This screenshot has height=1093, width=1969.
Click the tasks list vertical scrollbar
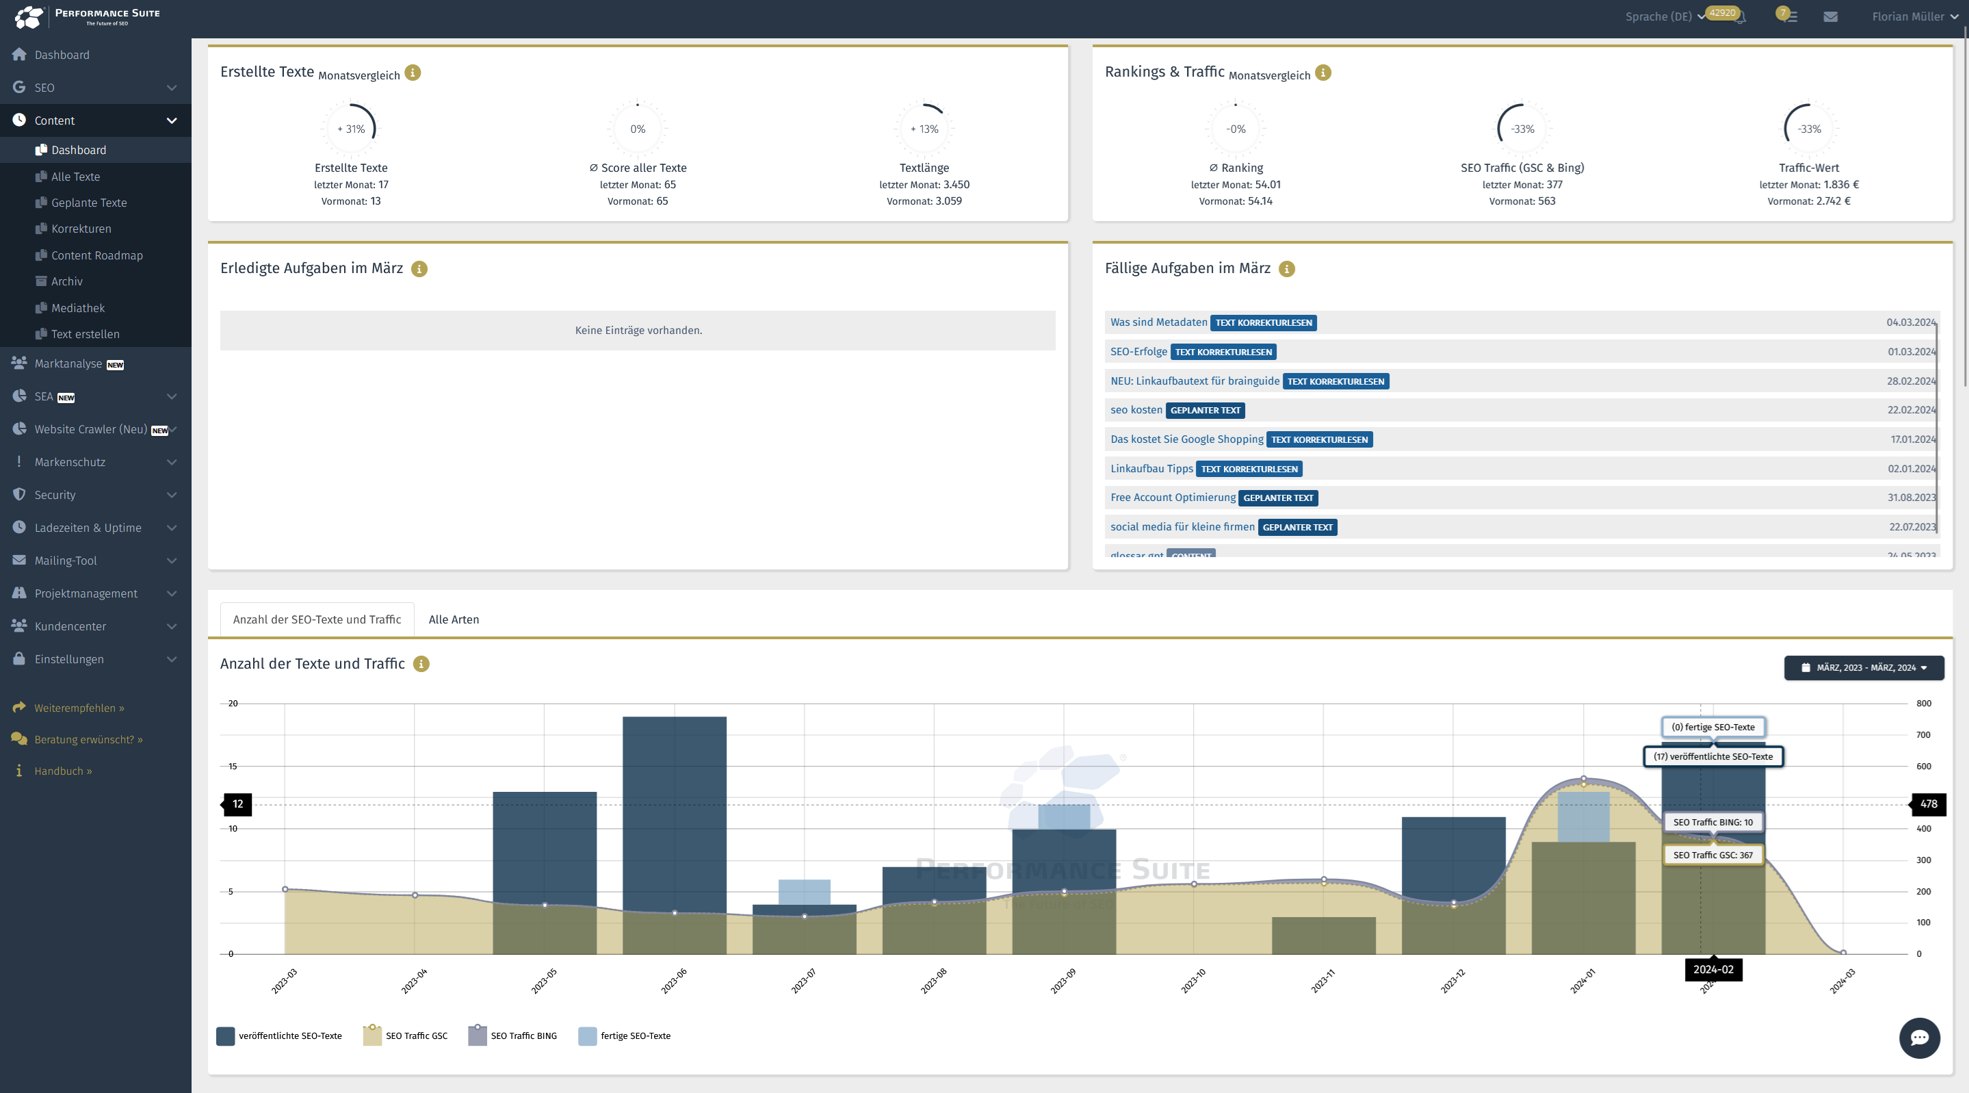click(x=1938, y=428)
